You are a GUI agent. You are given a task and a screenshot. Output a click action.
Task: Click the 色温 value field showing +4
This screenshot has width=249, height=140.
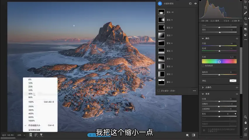pos(233,43)
